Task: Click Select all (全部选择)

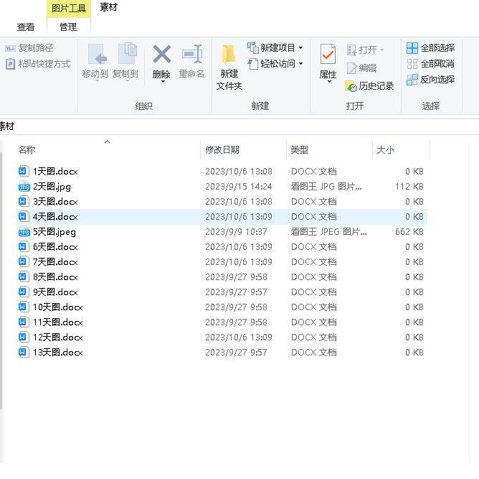Action: click(430, 48)
